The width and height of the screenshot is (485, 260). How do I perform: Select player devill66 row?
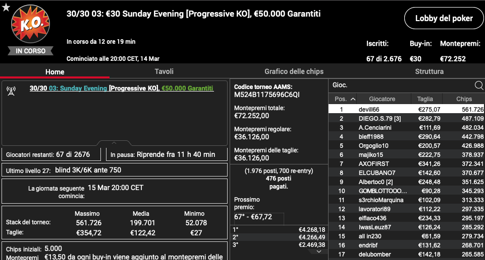[x=406, y=109]
